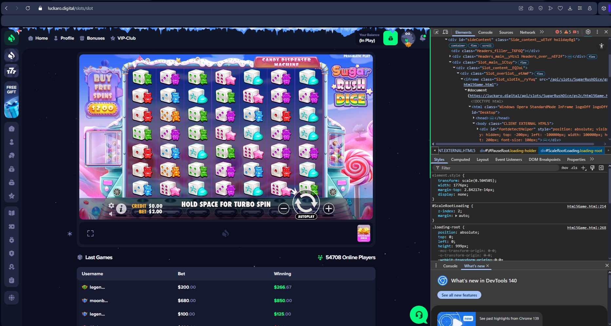Open the green wallet deposit button
The image size is (611, 326).
pos(390,38)
